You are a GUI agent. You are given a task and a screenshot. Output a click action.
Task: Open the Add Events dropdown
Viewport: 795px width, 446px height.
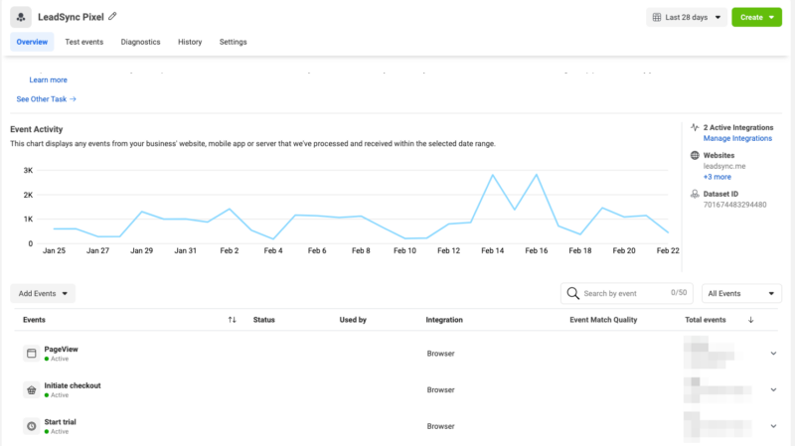[x=43, y=293]
